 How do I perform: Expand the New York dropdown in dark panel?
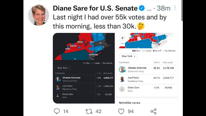tap(63, 68)
